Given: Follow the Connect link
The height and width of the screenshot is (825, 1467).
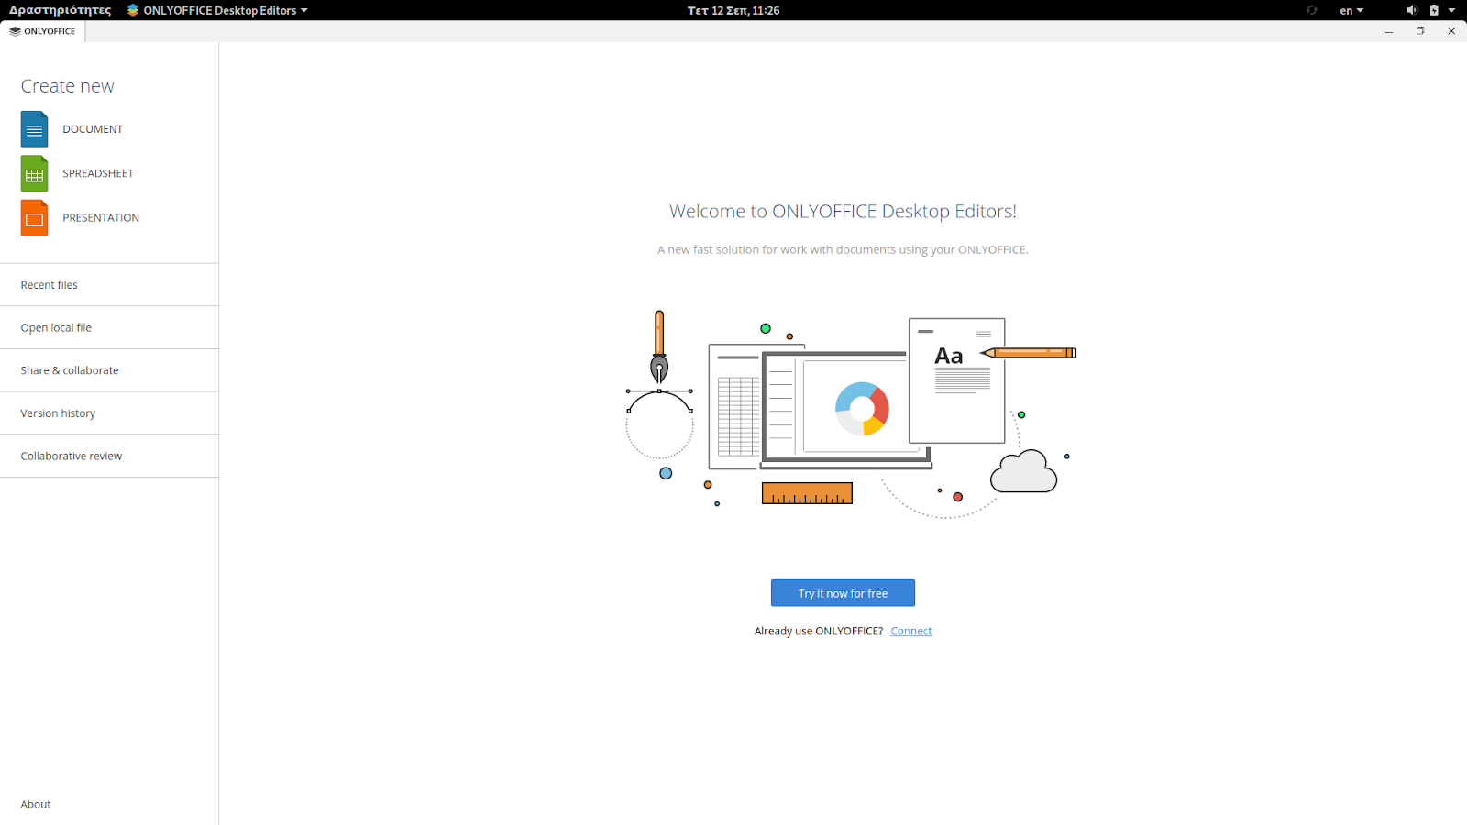Looking at the screenshot, I should [910, 631].
